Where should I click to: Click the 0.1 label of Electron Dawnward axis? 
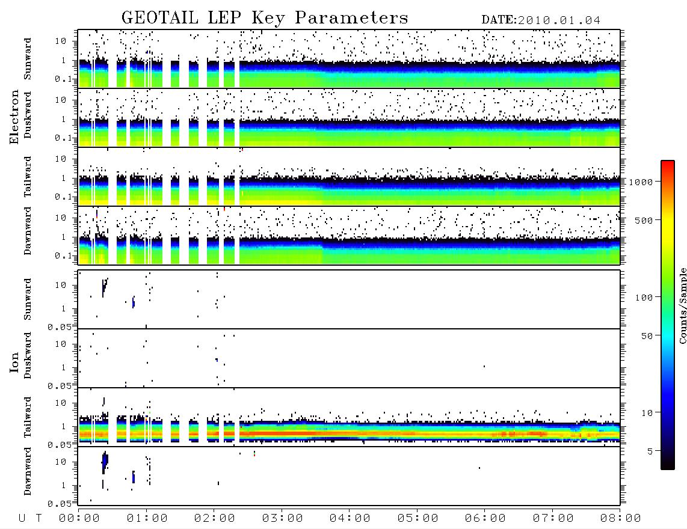pyautogui.click(x=63, y=255)
